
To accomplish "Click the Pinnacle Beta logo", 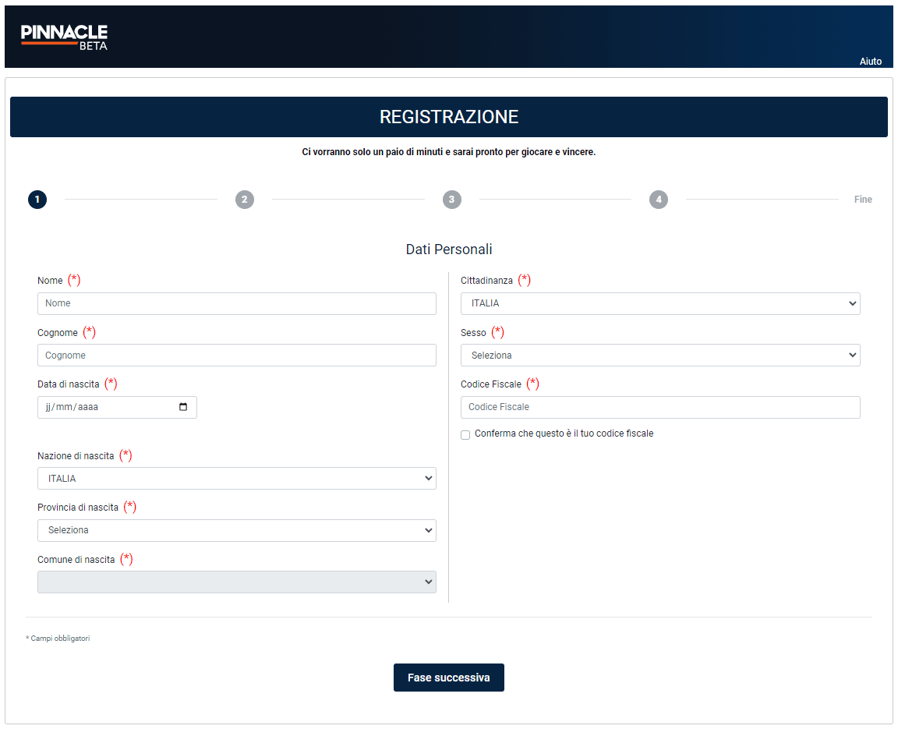I will (x=65, y=36).
